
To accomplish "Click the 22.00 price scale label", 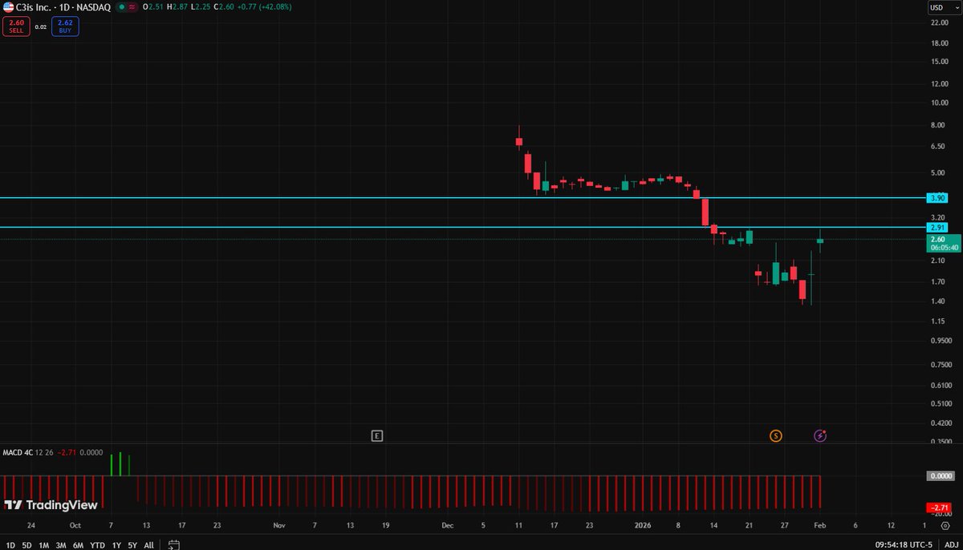I will (941, 22).
